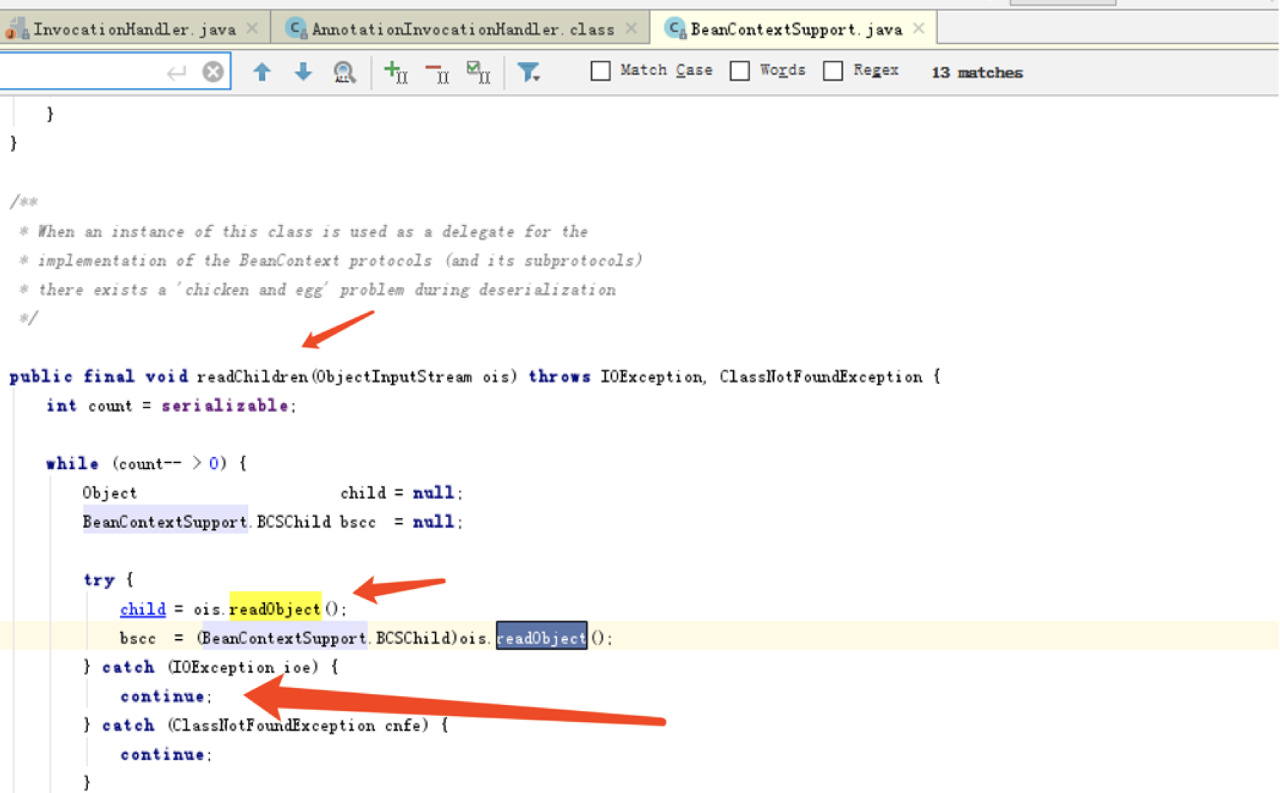Close the InvocationHandler.java tab

(x=252, y=29)
